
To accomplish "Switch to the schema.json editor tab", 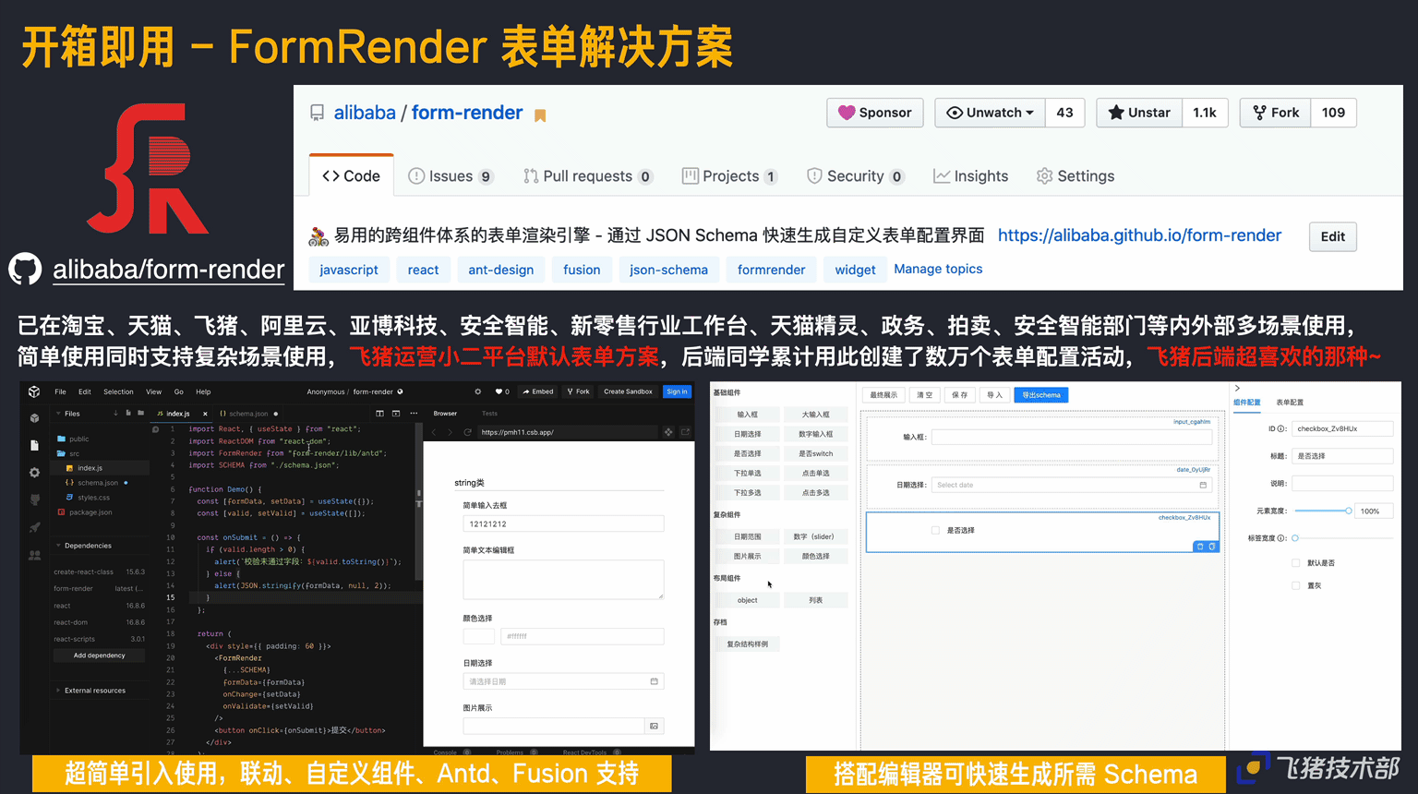I will tap(248, 414).
